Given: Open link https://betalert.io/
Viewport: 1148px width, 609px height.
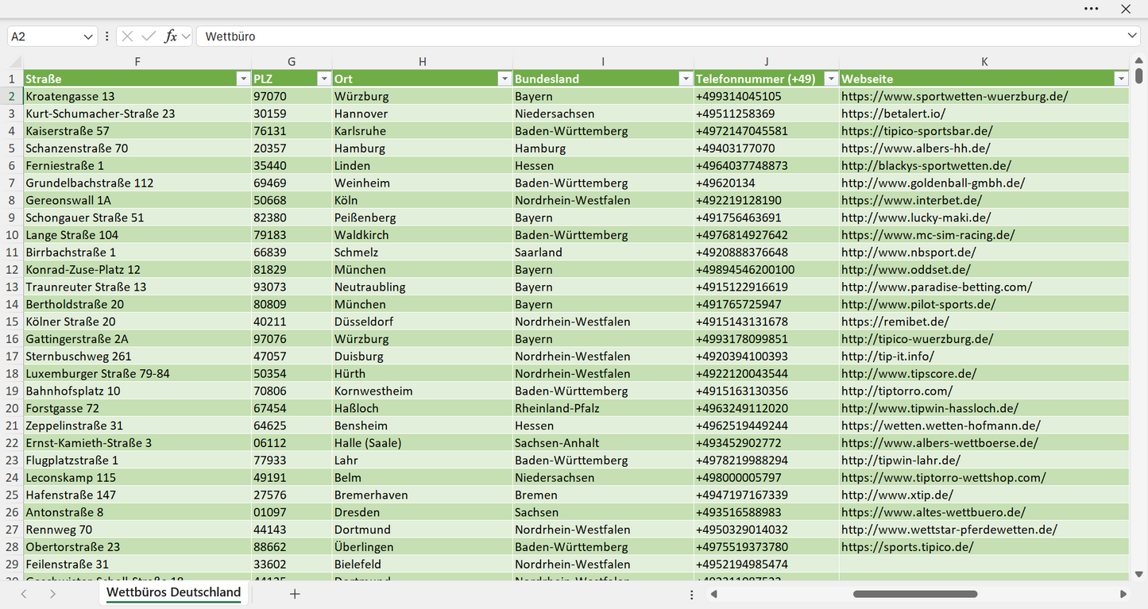Looking at the screenshot, I should [x=893, y=114].
